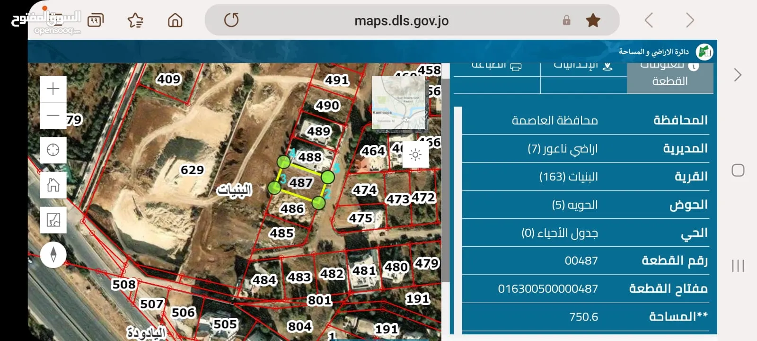The width and height of the screenshot is (757, 341).
Task: Go to the browser home page icon
Action: [x=175, y=20]
